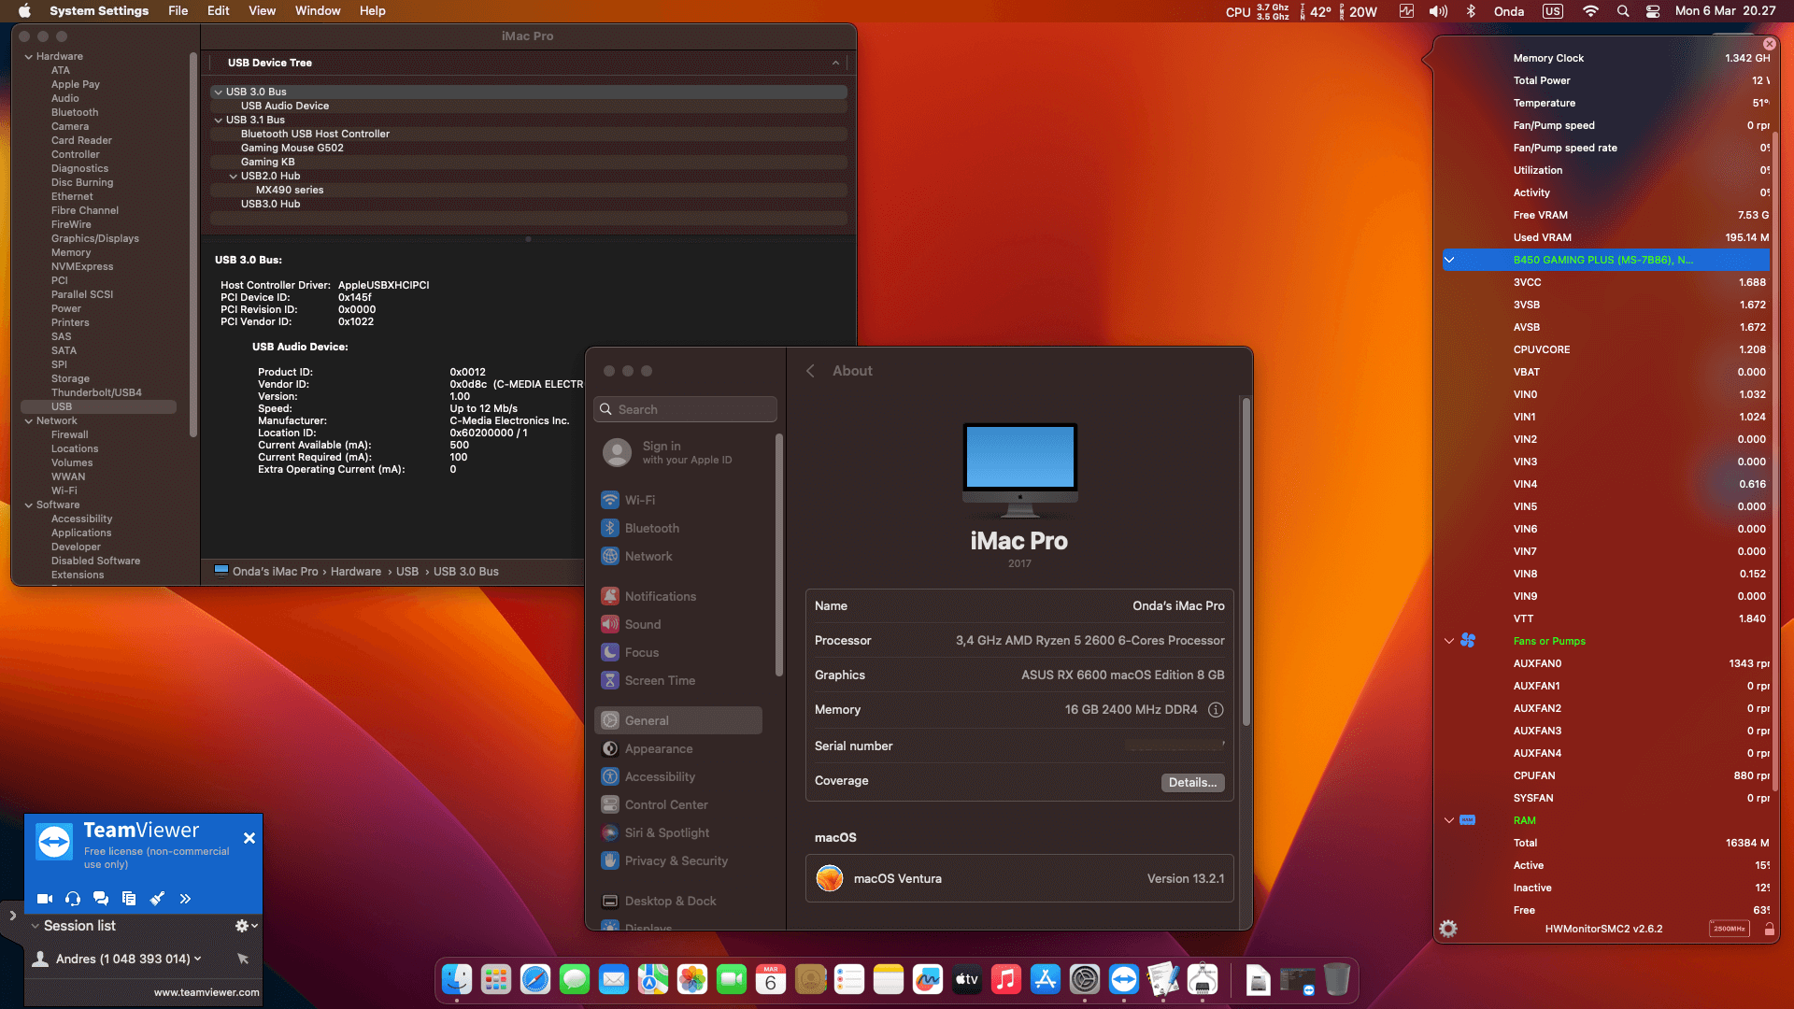Open TeamViewer file transfer icon
Screen dimensions: 1794x1009
tap(128, 899)
